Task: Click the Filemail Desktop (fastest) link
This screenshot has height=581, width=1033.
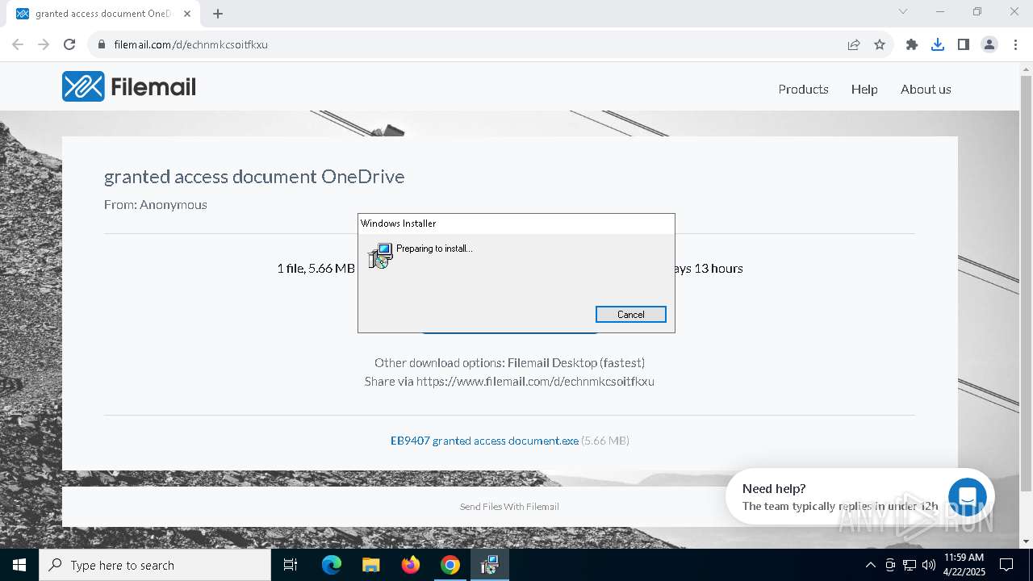Action: [x=576, y=363]
